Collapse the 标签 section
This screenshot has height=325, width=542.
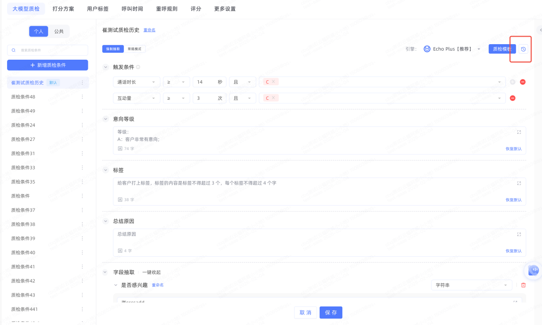pos(105,170)
